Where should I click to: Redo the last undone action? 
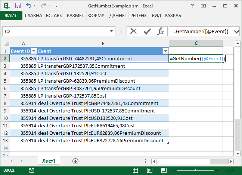[44, 6]
